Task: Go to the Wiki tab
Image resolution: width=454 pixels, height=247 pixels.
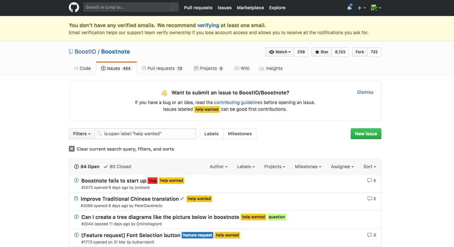Action: click(242, 68)
